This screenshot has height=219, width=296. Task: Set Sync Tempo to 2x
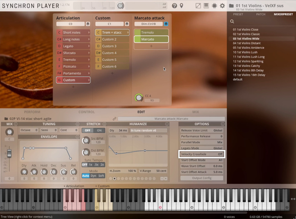[102, 165]
